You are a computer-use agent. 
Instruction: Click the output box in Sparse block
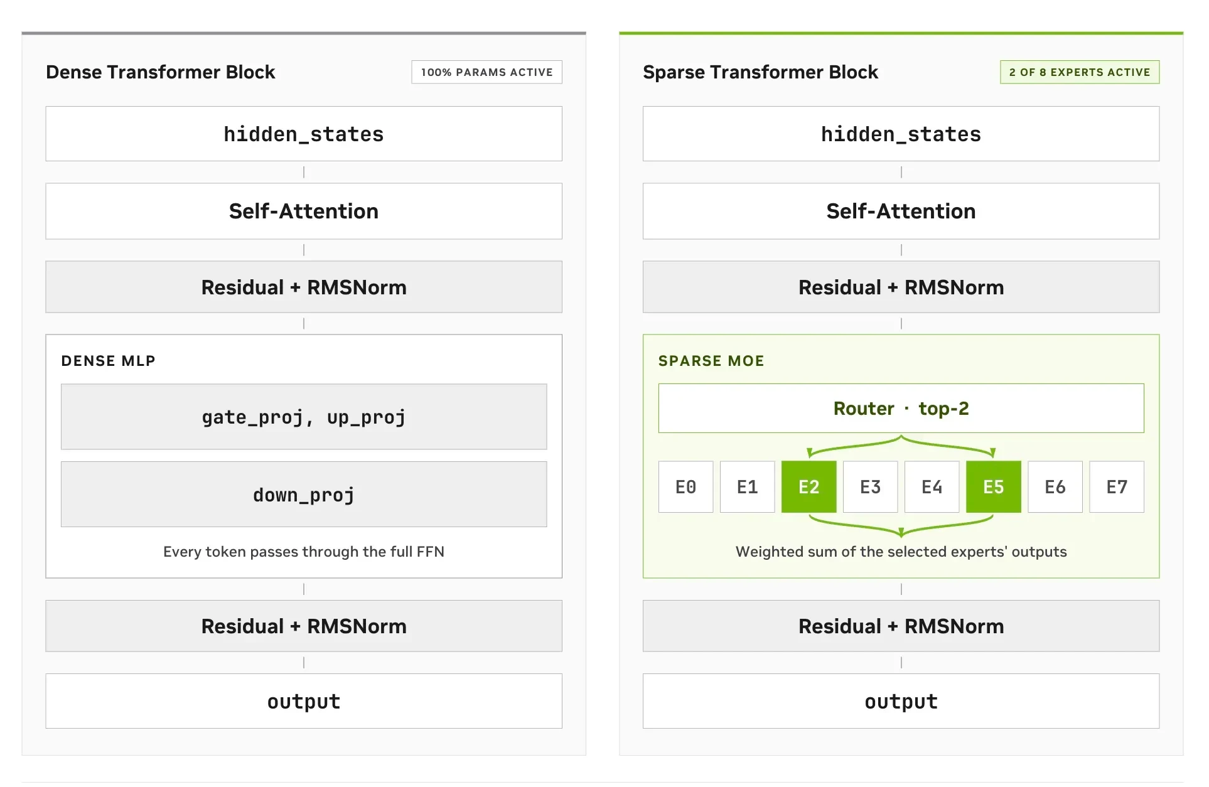[901, 702]
